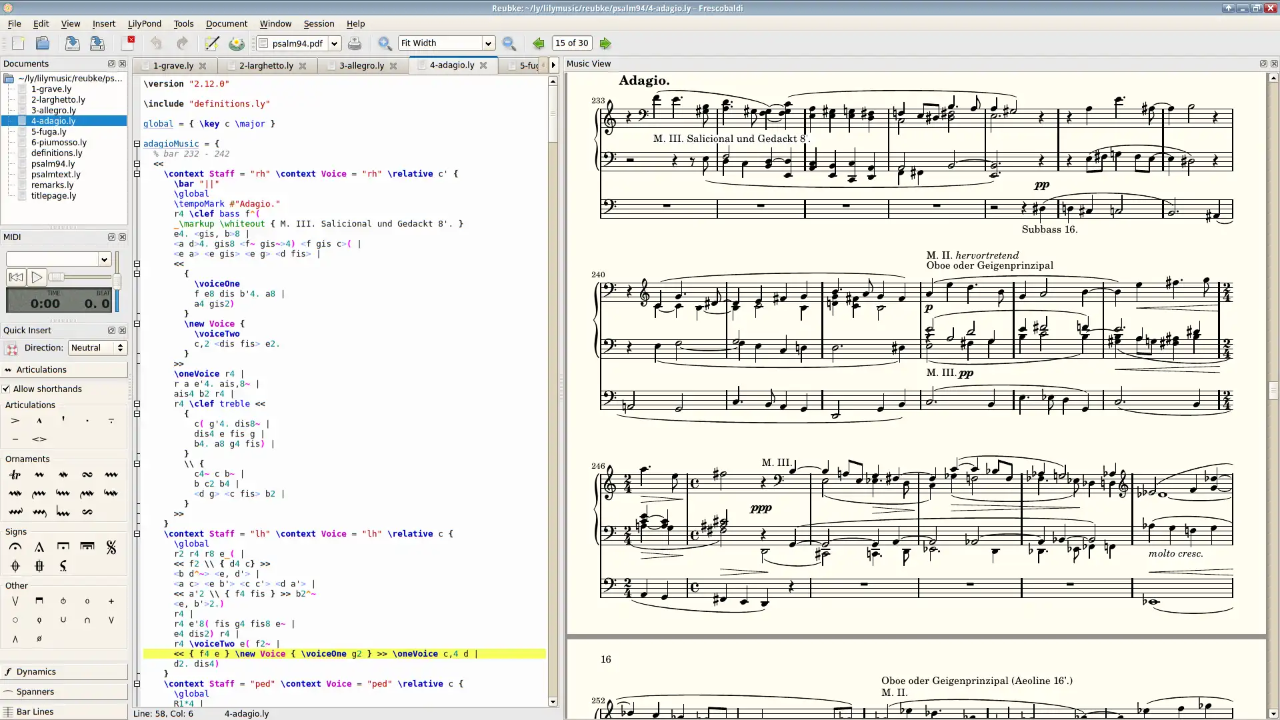Expand the Articulations section
The image size is (1280, 720).
[x=41, y=369]
